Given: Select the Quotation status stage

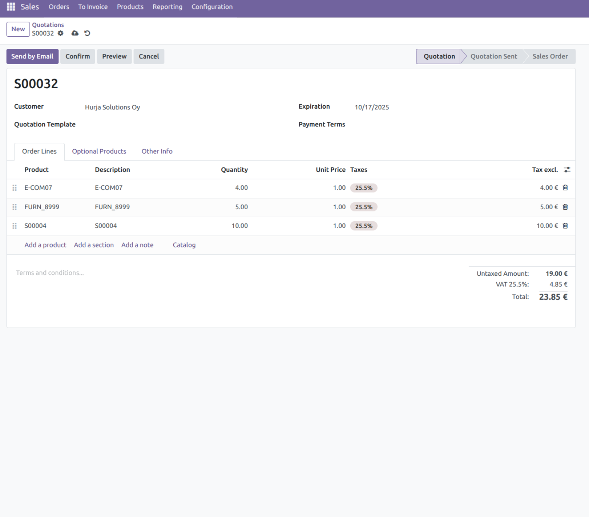Looking at the screenshot, I should pos(439,56).
